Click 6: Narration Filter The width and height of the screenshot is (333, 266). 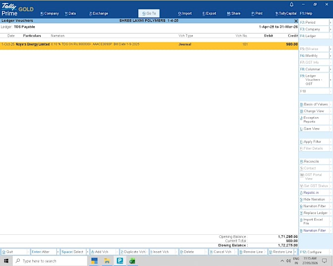(x=314, y=206)
